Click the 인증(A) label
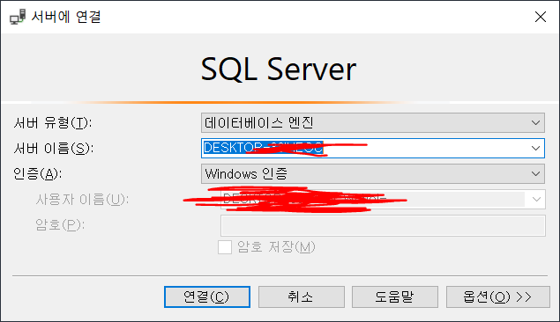The image size is (560, 322). point(38,174)
